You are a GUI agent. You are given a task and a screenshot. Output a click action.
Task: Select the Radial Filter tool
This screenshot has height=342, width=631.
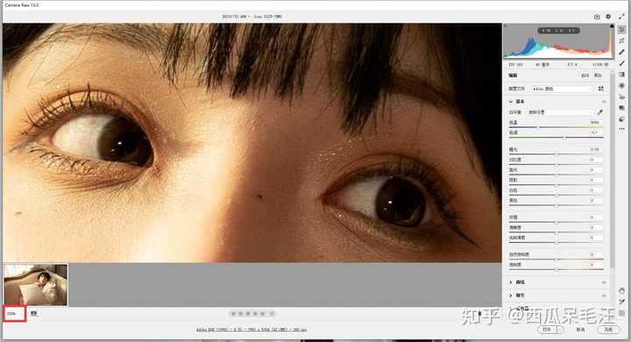(621, 86)
